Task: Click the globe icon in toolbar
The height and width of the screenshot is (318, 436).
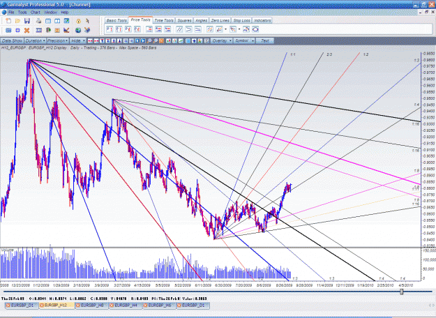Action: 78,30
